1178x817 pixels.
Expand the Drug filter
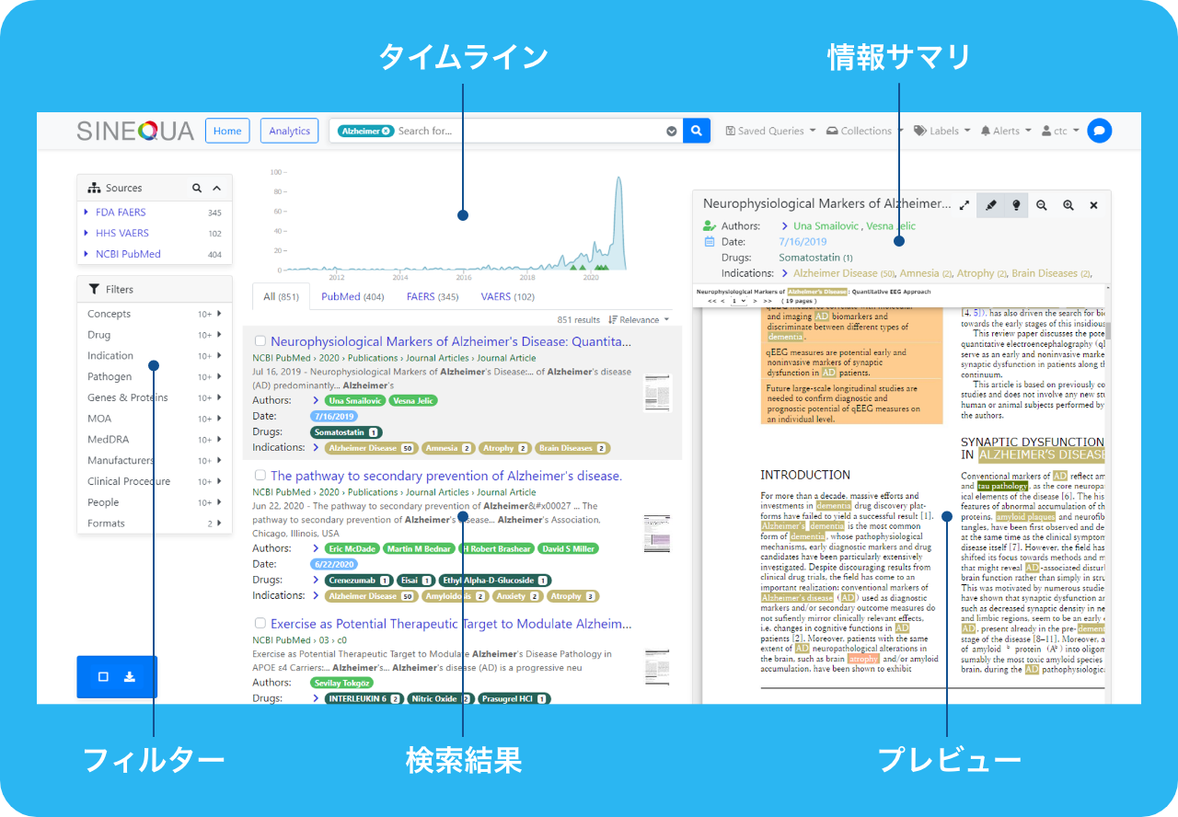[x=219, y=335]
